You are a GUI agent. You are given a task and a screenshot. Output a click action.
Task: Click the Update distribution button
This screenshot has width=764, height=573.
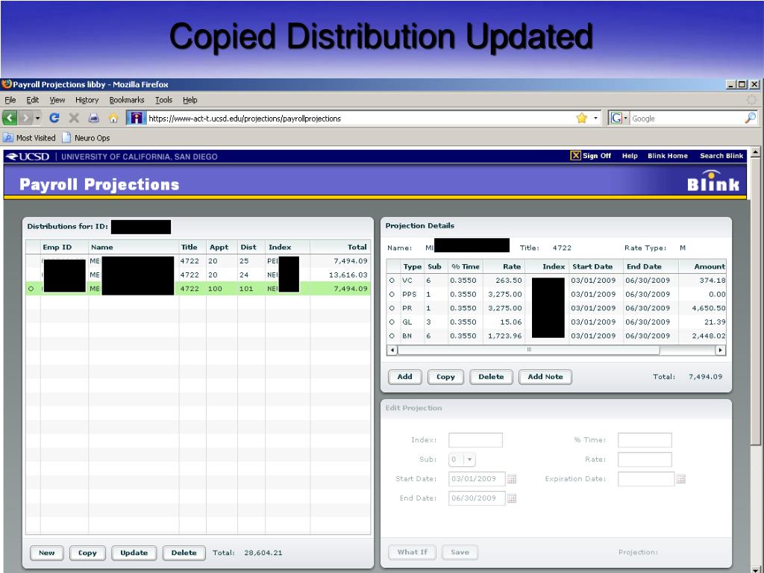134,553
